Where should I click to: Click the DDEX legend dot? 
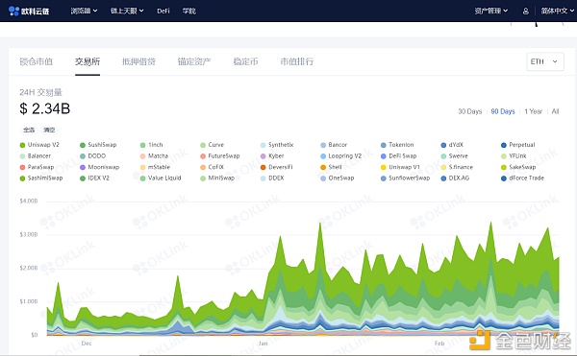[263, 178]
